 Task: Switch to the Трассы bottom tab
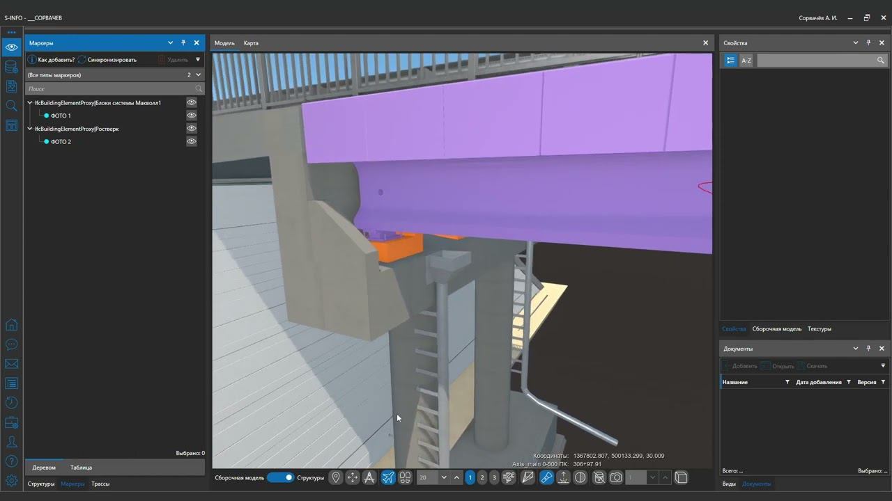point(100,484)
